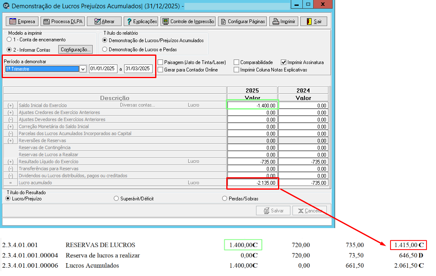This screenshot has height=276, width=436.
Task: Check the Comparabilidade option
Action: point(237,62)
